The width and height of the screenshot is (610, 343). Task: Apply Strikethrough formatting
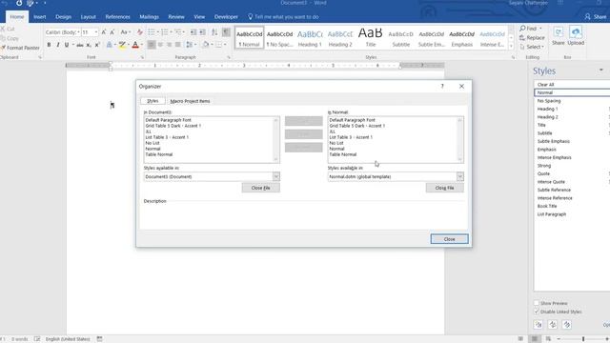click(x=80, y=45)
